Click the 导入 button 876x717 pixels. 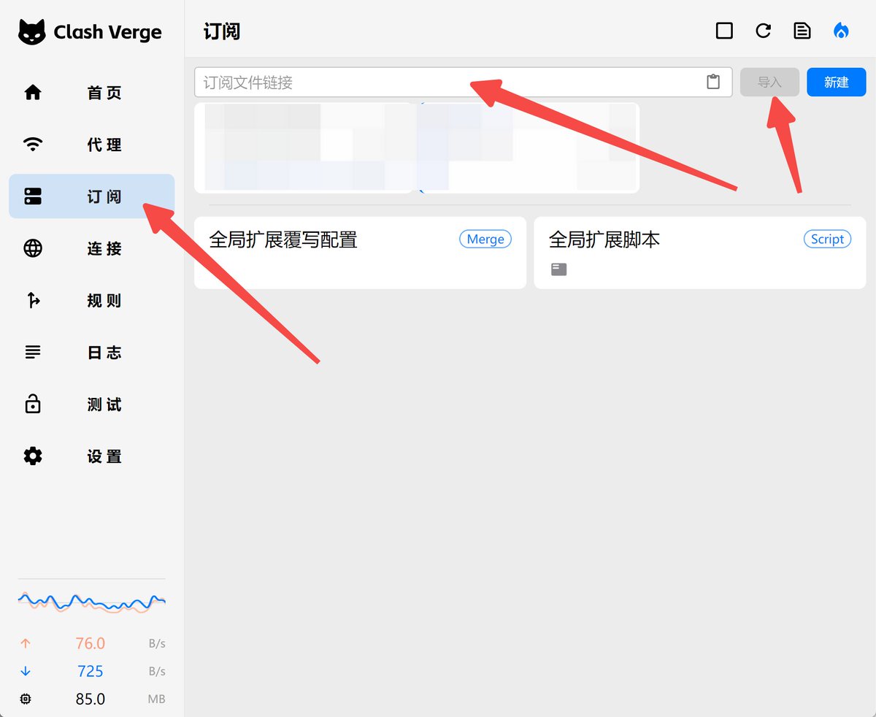pyautogui.click(x=769, y=83)
